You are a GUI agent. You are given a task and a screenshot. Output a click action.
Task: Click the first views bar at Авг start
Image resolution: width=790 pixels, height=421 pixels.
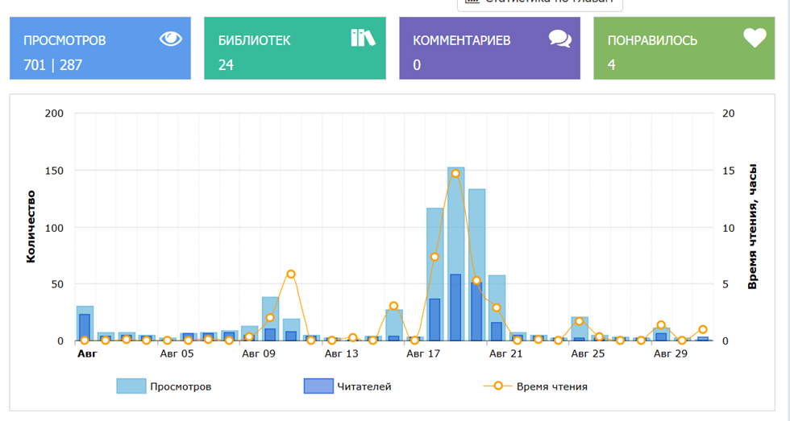(85, 324)
